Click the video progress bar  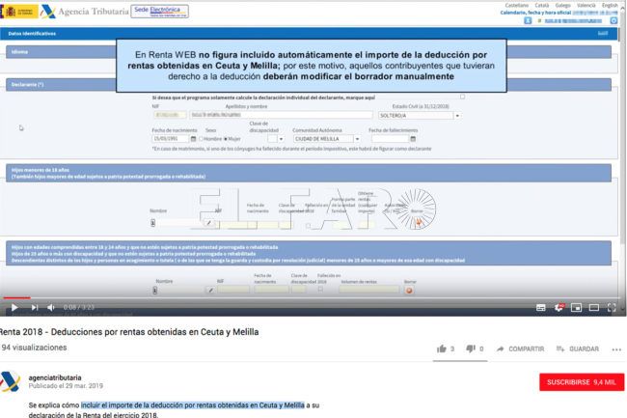coord(310,297)
